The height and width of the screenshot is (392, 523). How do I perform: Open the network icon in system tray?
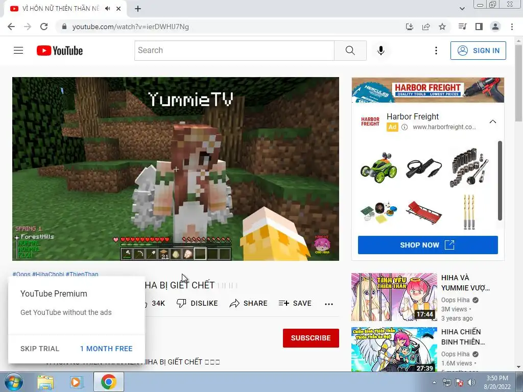[446, 382]
